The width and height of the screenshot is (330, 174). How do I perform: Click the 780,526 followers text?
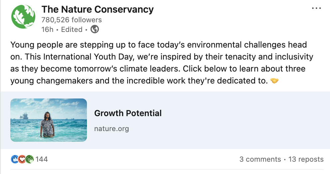(x=72, y=20)
